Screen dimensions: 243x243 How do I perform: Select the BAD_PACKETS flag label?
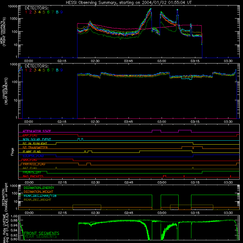click(33, 176)
